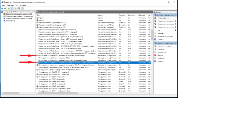The height and width of the screenshot is (134, 239).
Task: Click the blue Help icon in toolbar
Action: click(x=19, y=9)
